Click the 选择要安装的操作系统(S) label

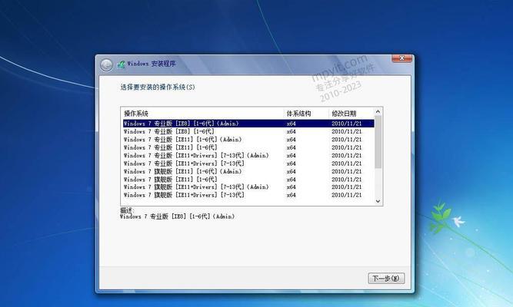coord(158,87)
